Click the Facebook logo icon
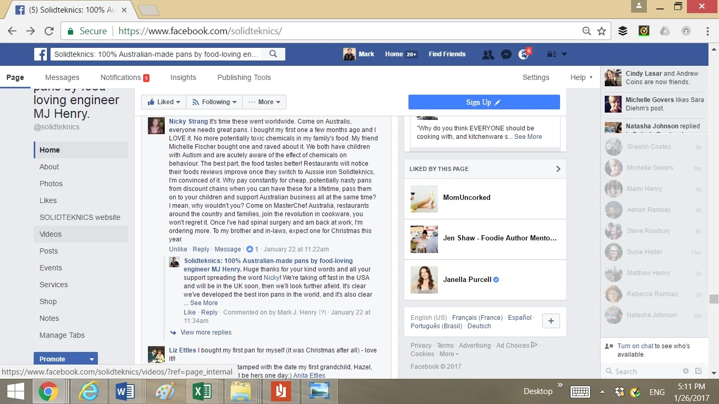This screenshot has height=404, width=719. (x=41, y=54)
